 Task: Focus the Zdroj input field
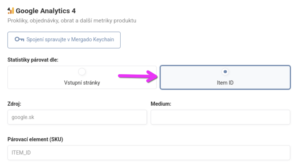77,117
